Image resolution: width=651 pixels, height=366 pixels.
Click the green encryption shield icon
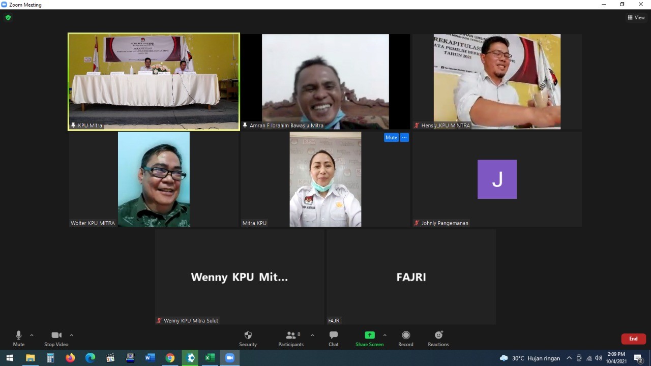[8, 17]
